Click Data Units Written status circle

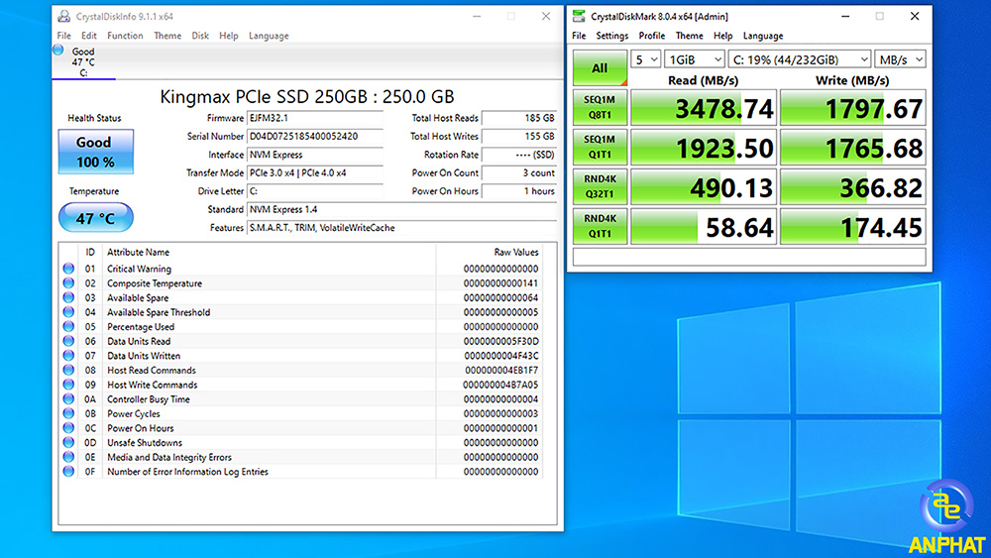(x=68, y=356)
